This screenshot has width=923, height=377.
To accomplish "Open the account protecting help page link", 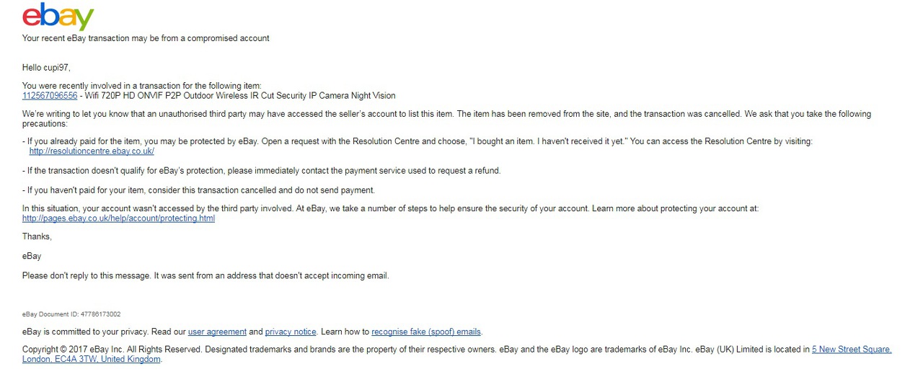I will coord(118,218).
